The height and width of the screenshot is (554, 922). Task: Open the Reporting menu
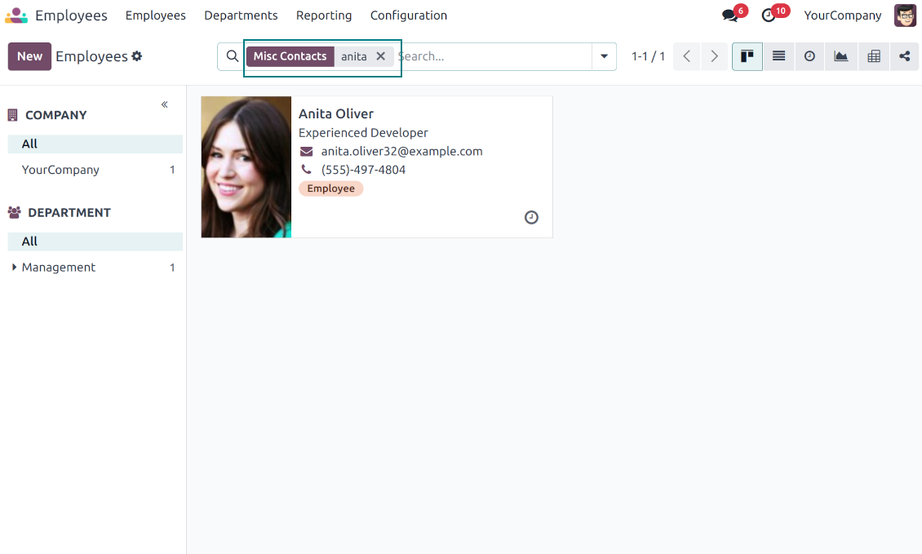324,16
